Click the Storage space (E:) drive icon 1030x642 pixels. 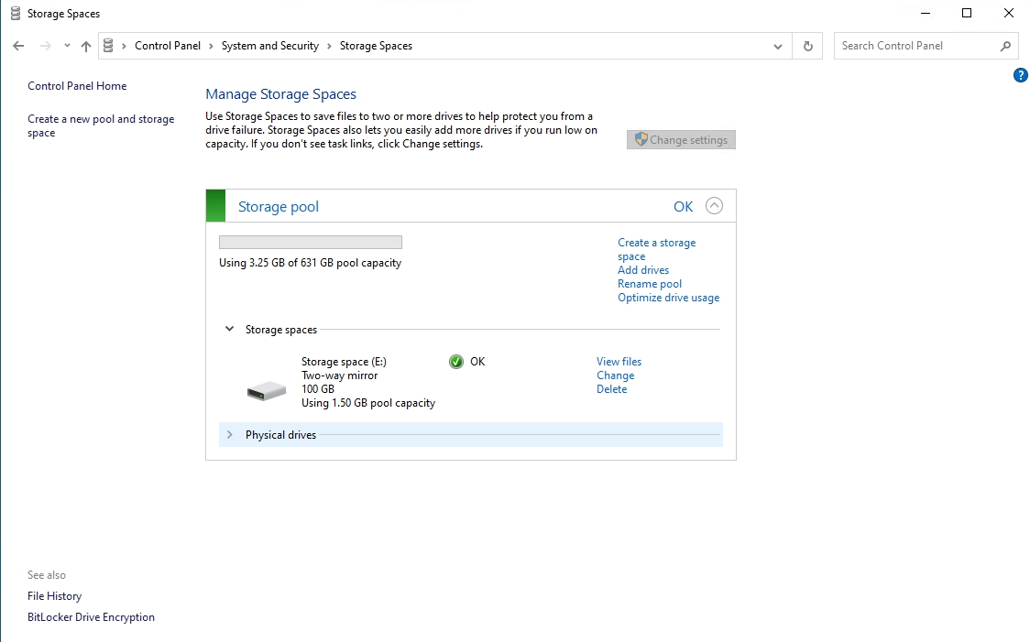(x=266, y=388)
